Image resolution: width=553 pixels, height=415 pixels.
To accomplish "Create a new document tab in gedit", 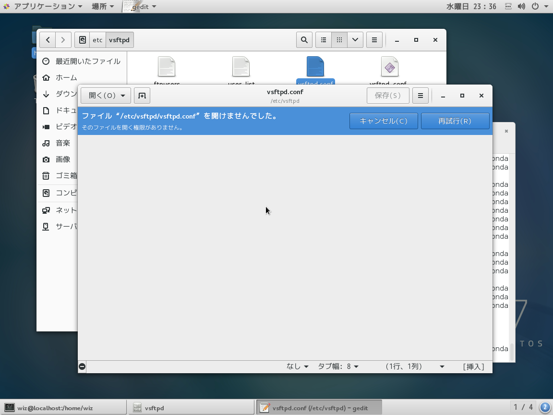I will (142, 96).
